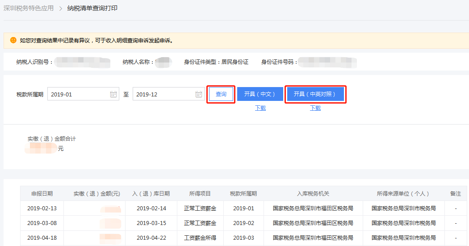The image size is (469, 246).
Task: Select the 2019-02-13 declaration date cell
Action: pos(42,208)
